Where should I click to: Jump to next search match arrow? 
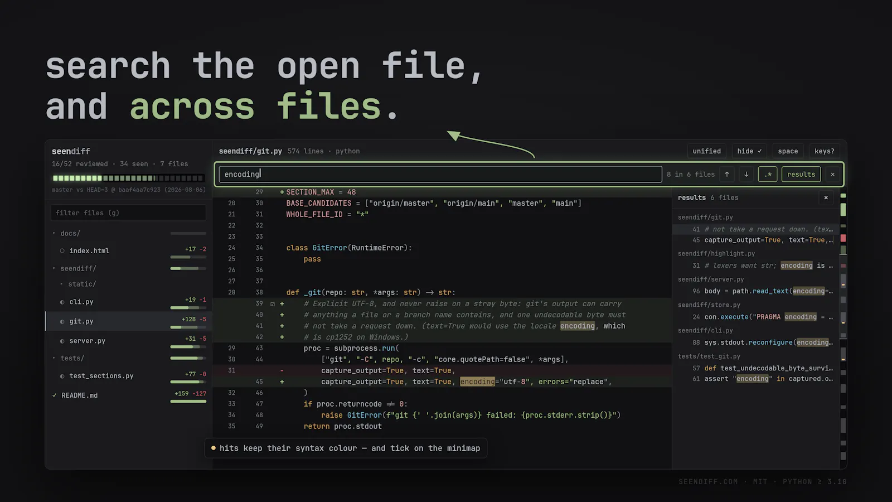tap(746, 175)
